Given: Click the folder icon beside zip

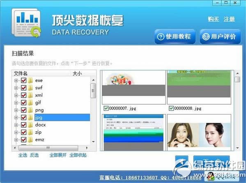Looking at the screenshot, I should click(30, 132).
